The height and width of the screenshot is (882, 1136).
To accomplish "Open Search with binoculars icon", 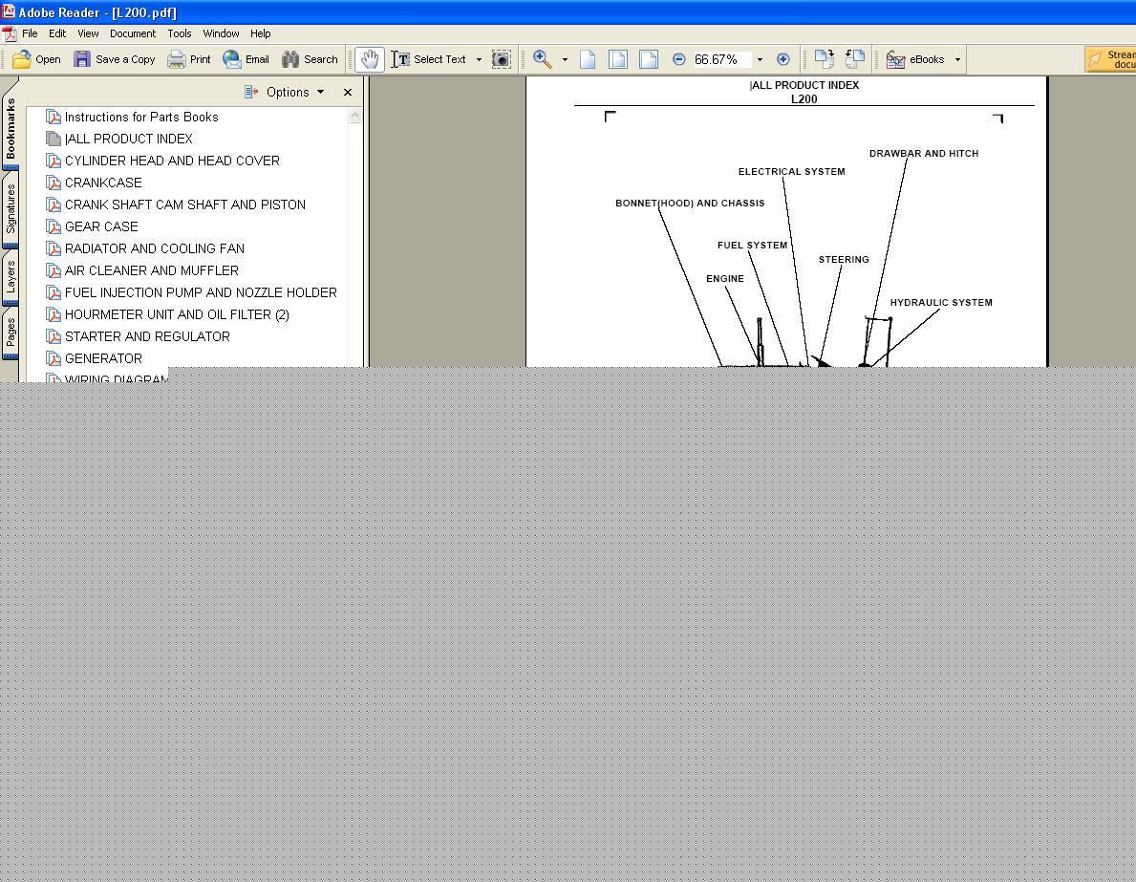I will tap(290, 59).
